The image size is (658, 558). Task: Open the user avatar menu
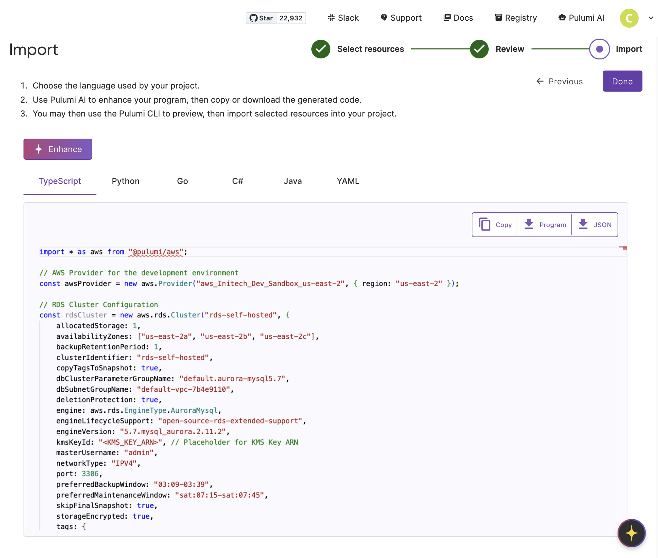(x=629, y=18)
